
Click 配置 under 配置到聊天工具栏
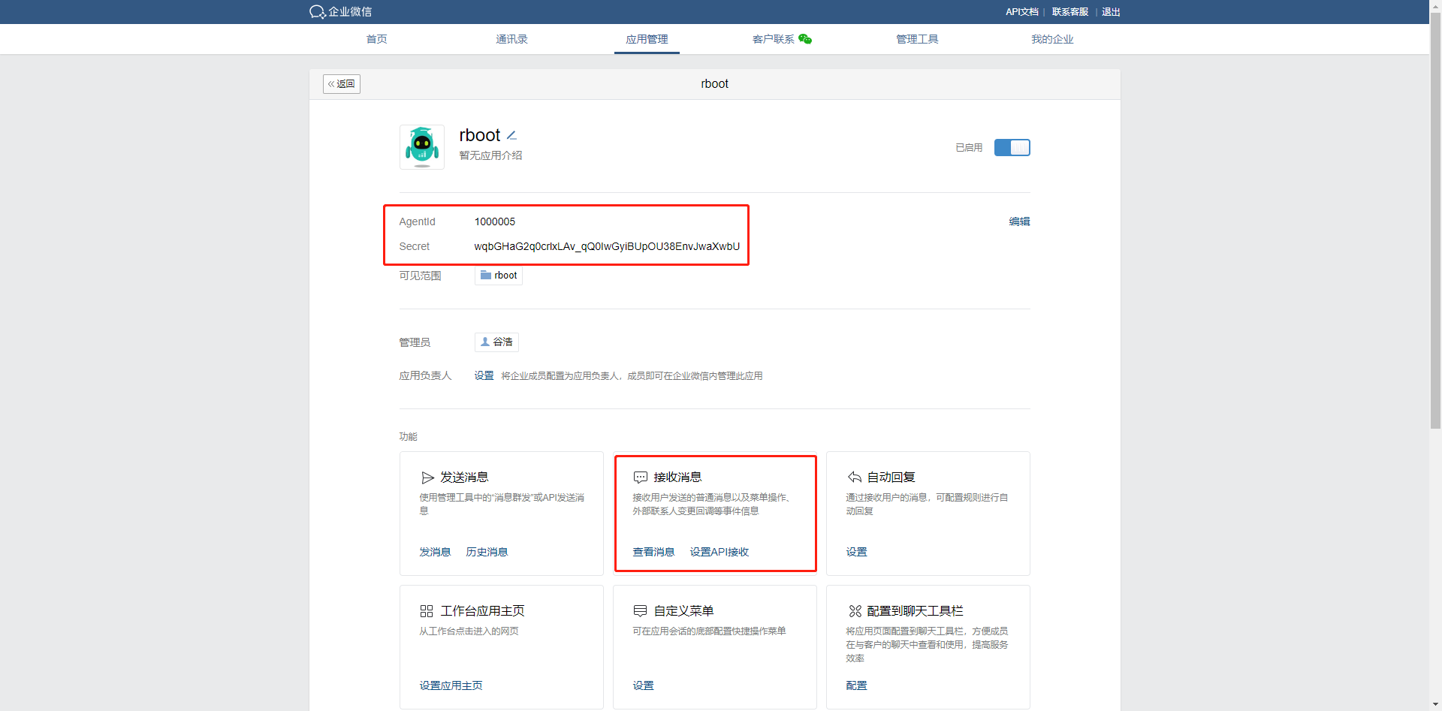tap(856, 685)
